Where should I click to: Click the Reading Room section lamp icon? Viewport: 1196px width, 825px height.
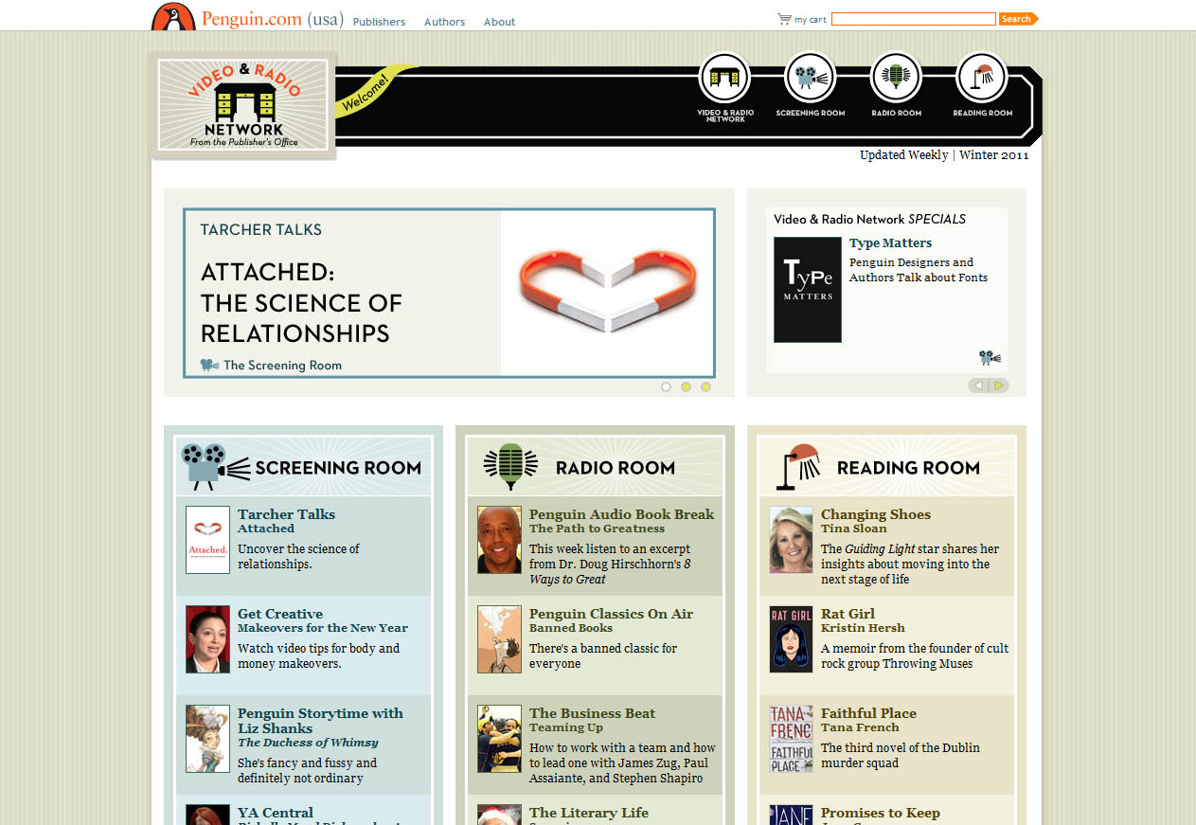pos(797,466)
